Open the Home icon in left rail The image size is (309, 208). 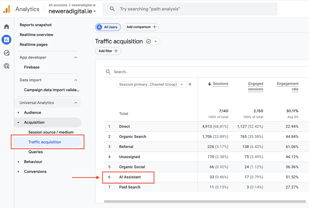(7, 27)
